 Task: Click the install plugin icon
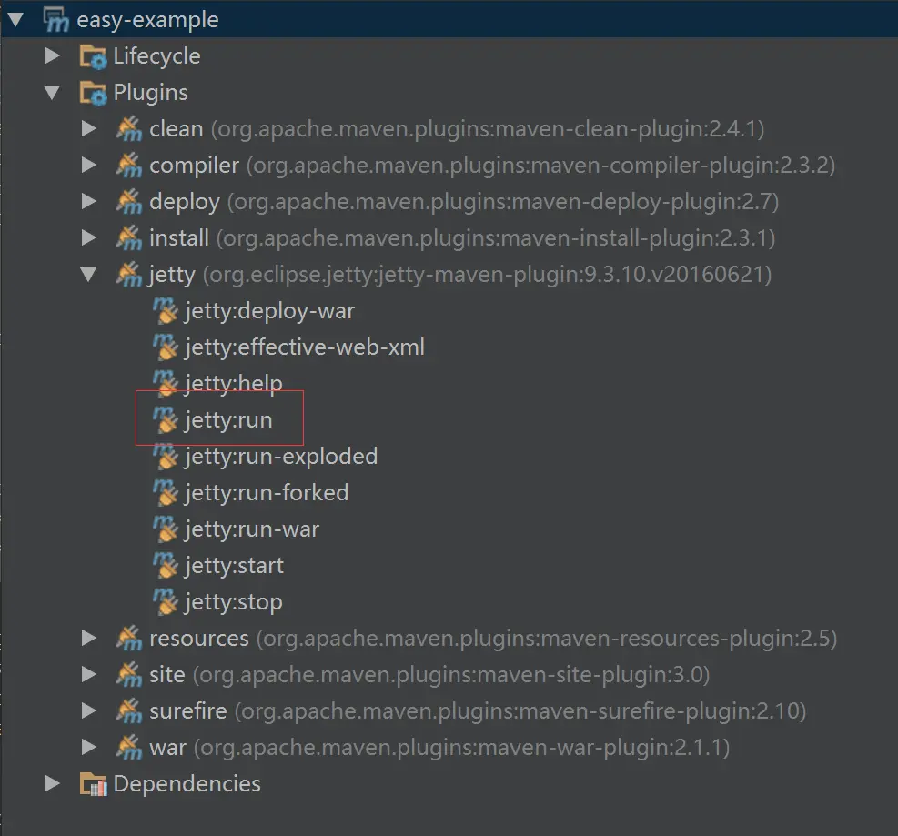pyautogui.click(x=129, y=238)
